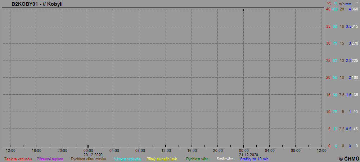Click the red 'Teplota vzduchu' legend label
Image resolution: width=360 pixels, height=162 pixels.
click(x=18, y=159)
